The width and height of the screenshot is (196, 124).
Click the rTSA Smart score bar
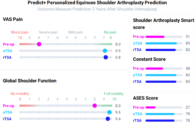tap(164, 50)
